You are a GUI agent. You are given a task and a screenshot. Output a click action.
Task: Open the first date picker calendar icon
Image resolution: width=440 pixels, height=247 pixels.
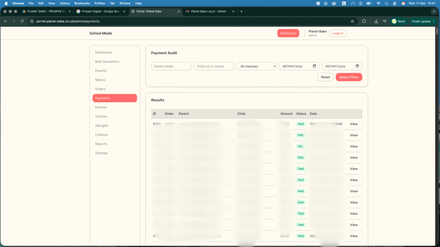click(315, 66)
